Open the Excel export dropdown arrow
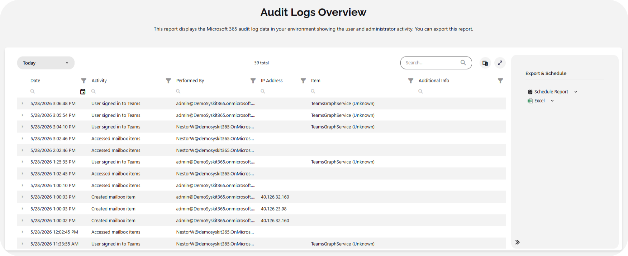Screen dimensions: 628x256 (552, 101)
